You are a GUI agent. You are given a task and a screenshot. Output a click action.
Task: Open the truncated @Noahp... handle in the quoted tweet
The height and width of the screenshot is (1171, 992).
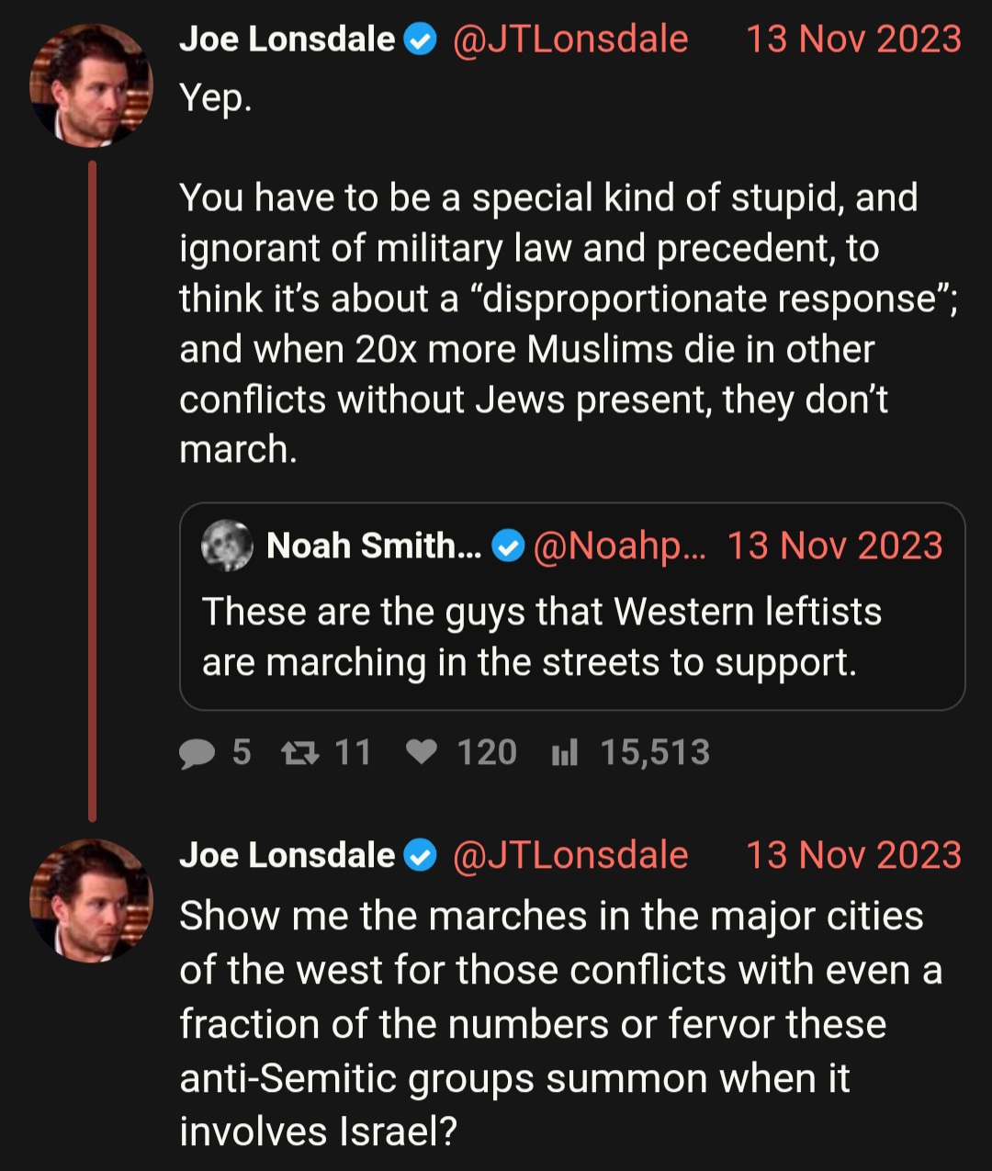(x=619, y=546)
